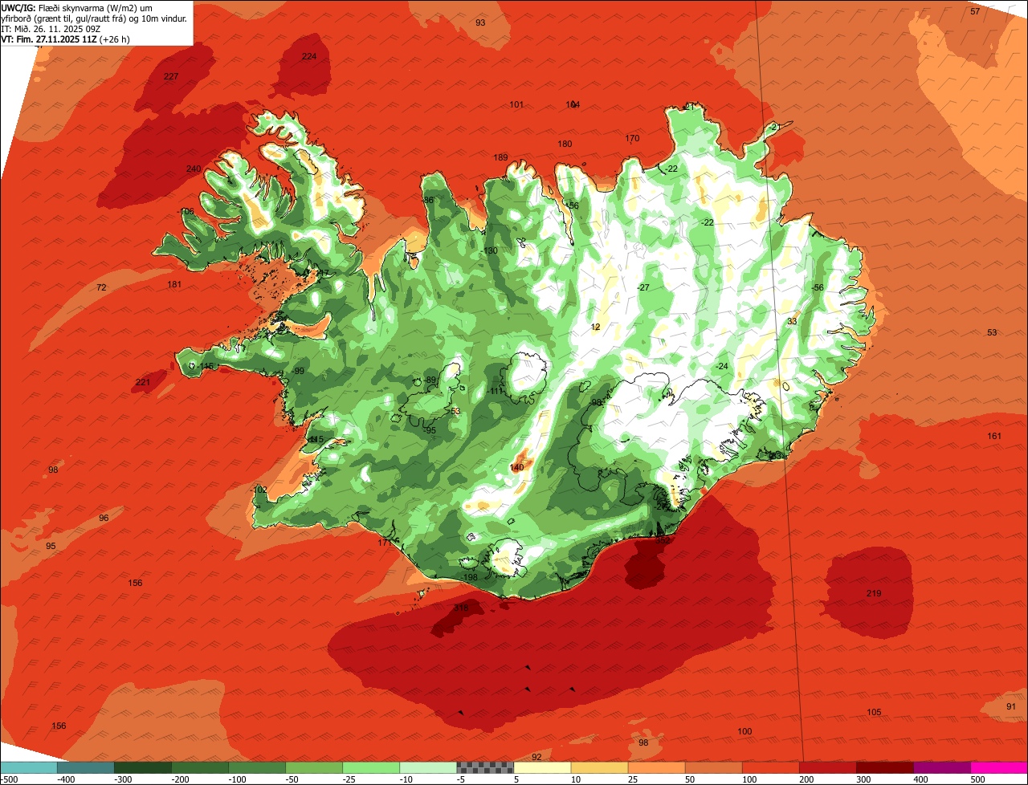The image size is (1028, 785).
Task: Click the flux value 227 off the northwest coast
Action: (x=171, y=76)
